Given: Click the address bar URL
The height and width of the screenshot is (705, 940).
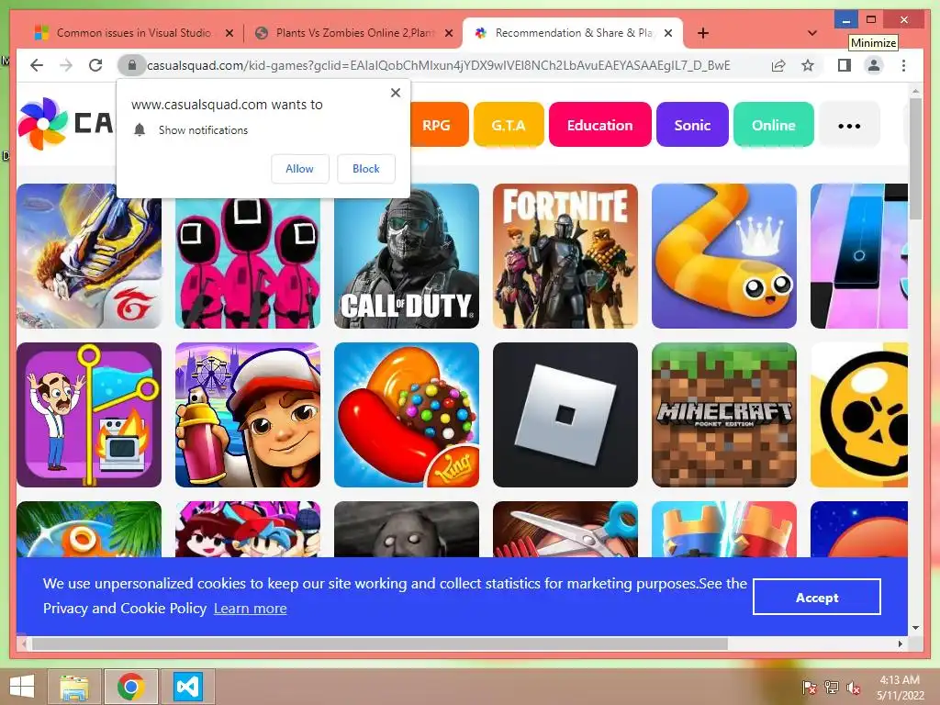Looking at the screenshot, I should pyautogui.click(x=438, y=65).
